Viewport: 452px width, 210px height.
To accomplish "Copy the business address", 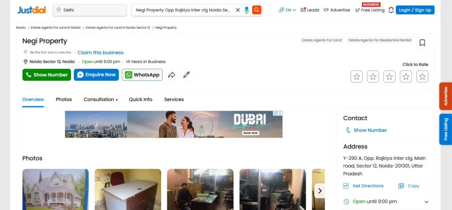I will [x=409, y=186].
